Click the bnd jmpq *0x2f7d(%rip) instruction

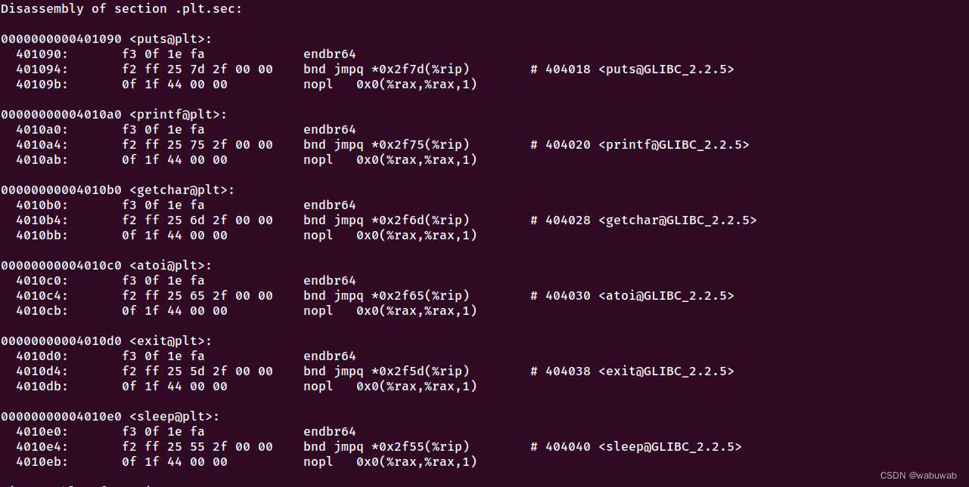click(387, 69)
